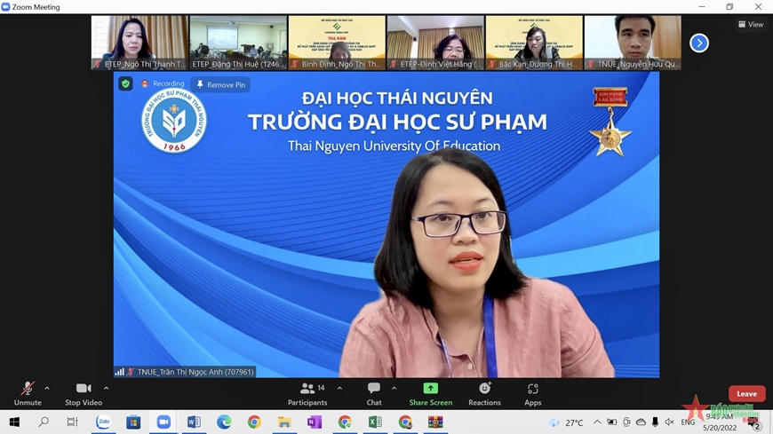This screenshot has height=434, width=773.
Task: Open the Chat panel
Action: click(x=374, y=393)
